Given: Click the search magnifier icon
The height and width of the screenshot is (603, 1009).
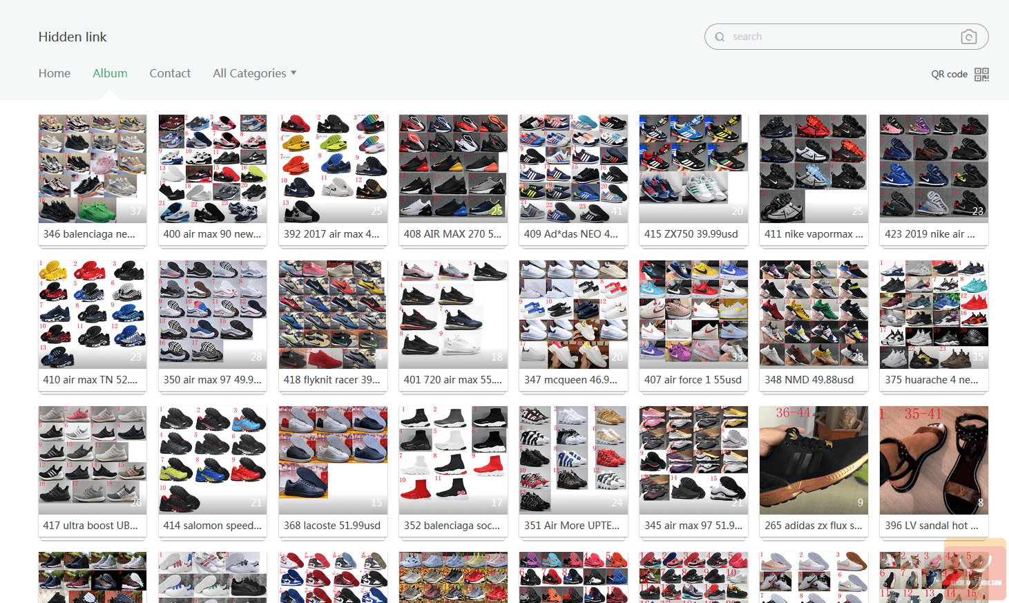Looking at the screenshot, I should click(720, 37).
